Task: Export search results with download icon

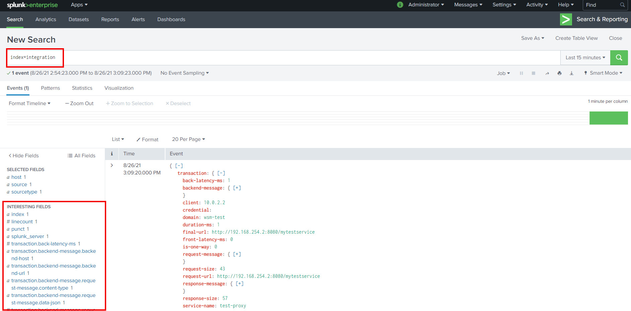Action: (572, 73)
